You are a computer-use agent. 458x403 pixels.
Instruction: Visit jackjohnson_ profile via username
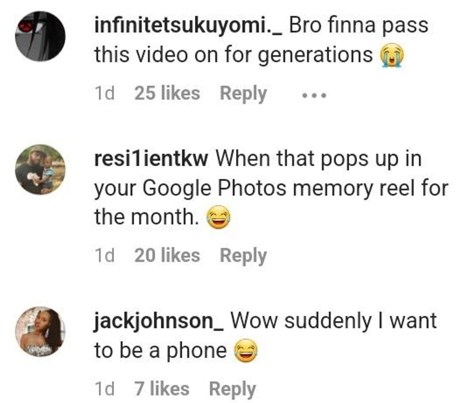pos(159,321)
